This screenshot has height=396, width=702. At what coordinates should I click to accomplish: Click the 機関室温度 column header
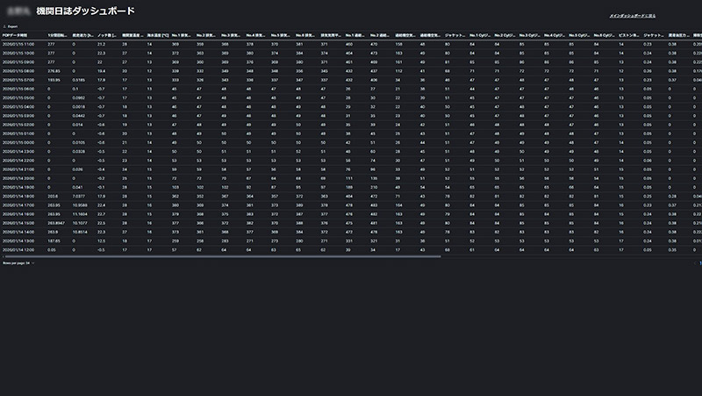click(x=133, y=35)
